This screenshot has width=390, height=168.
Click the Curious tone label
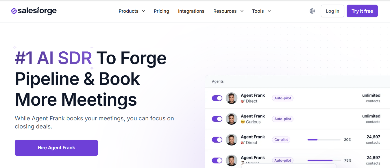[253, 122]
